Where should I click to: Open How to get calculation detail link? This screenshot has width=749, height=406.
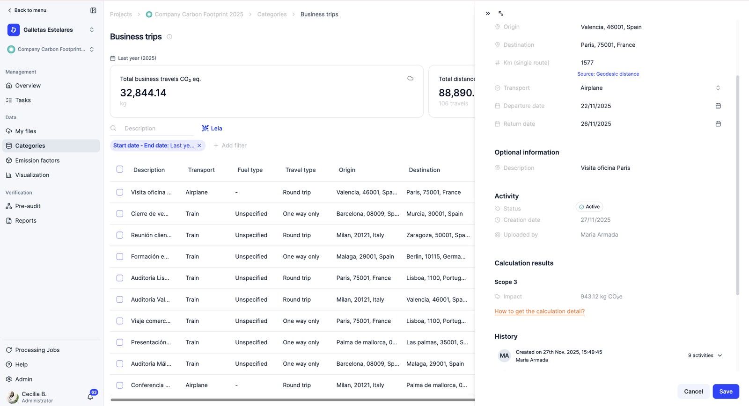click(539, 312)
